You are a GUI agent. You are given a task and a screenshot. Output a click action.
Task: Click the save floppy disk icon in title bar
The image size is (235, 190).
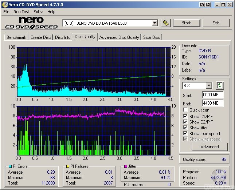(208, 4)
